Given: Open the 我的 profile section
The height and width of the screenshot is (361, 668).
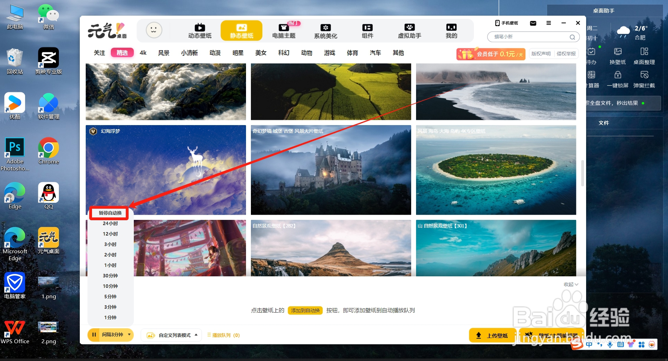Looking at the screenshot, I should [451, 31].
